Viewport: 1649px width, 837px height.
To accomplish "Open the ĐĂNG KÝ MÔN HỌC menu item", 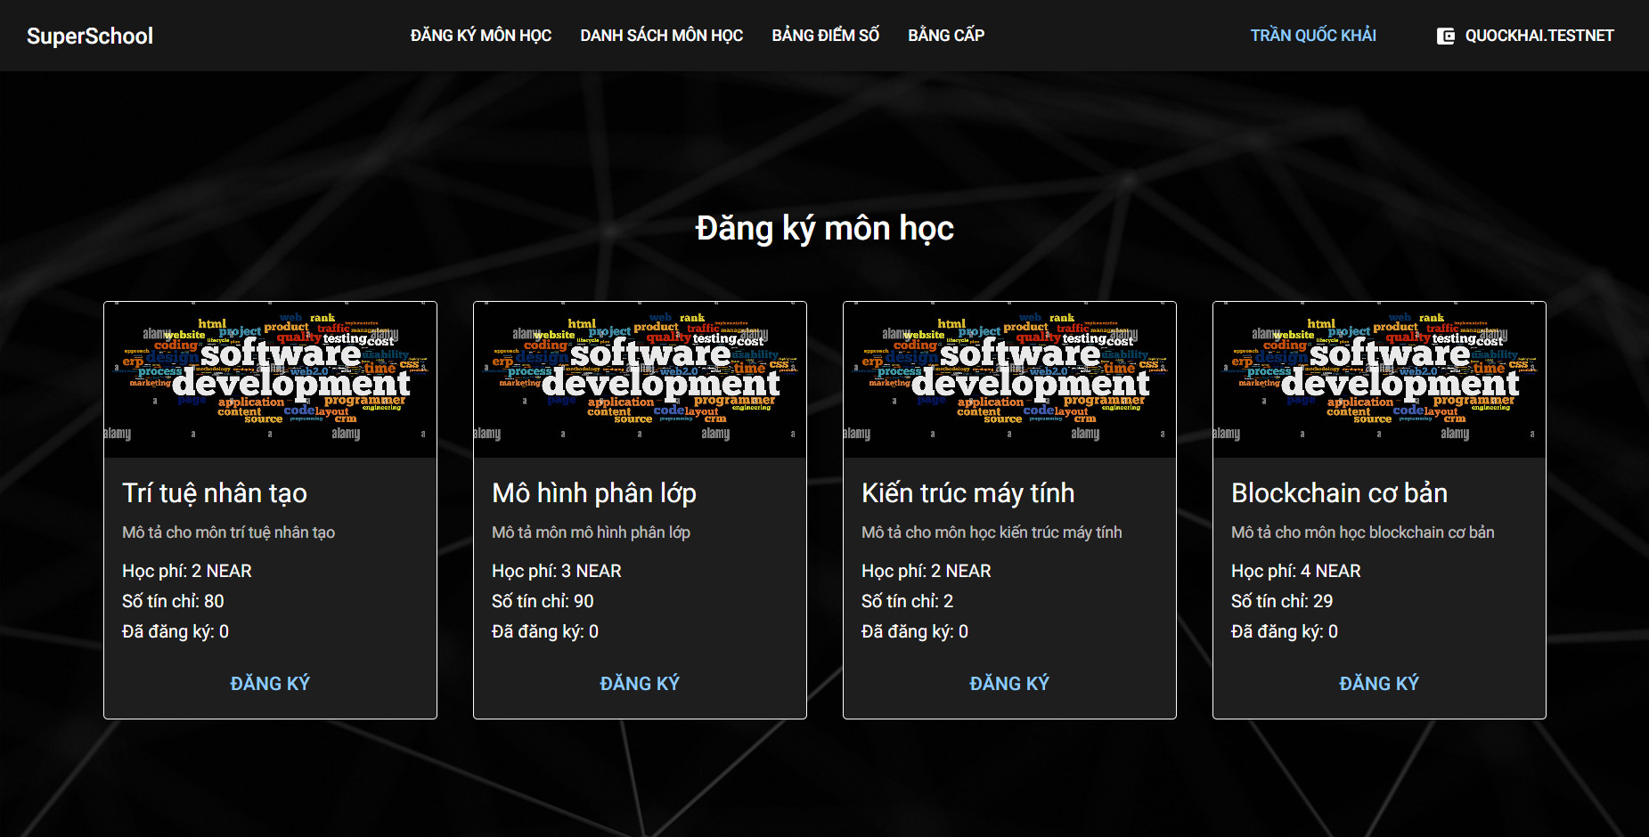I will 481,36.
